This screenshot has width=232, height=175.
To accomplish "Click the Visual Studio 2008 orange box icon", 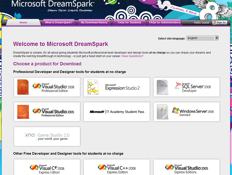I will point(23,87).
